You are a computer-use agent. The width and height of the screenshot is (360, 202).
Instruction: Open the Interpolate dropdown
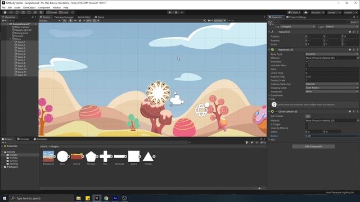coord(331,91)
